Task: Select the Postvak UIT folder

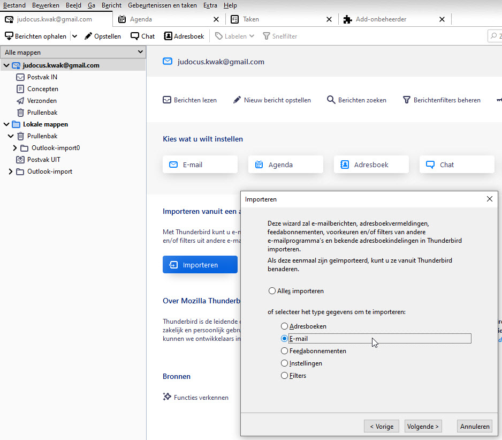Action: 43,160
